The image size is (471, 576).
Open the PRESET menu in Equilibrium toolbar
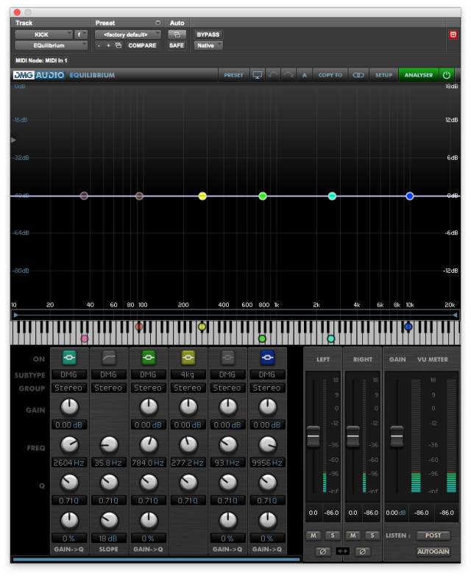234,75
